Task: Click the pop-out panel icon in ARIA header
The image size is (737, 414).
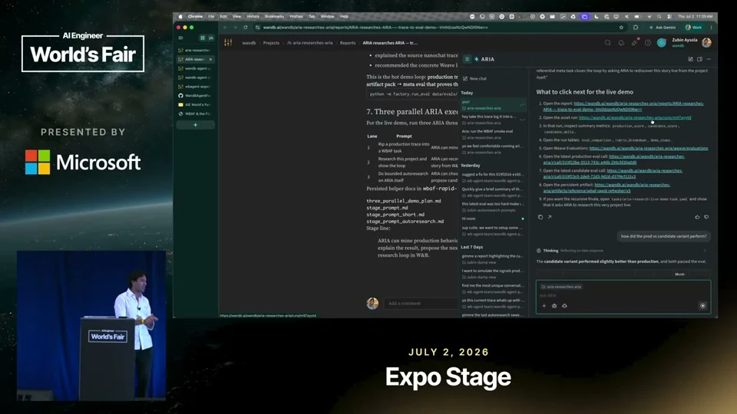Action: coord(699,59)
